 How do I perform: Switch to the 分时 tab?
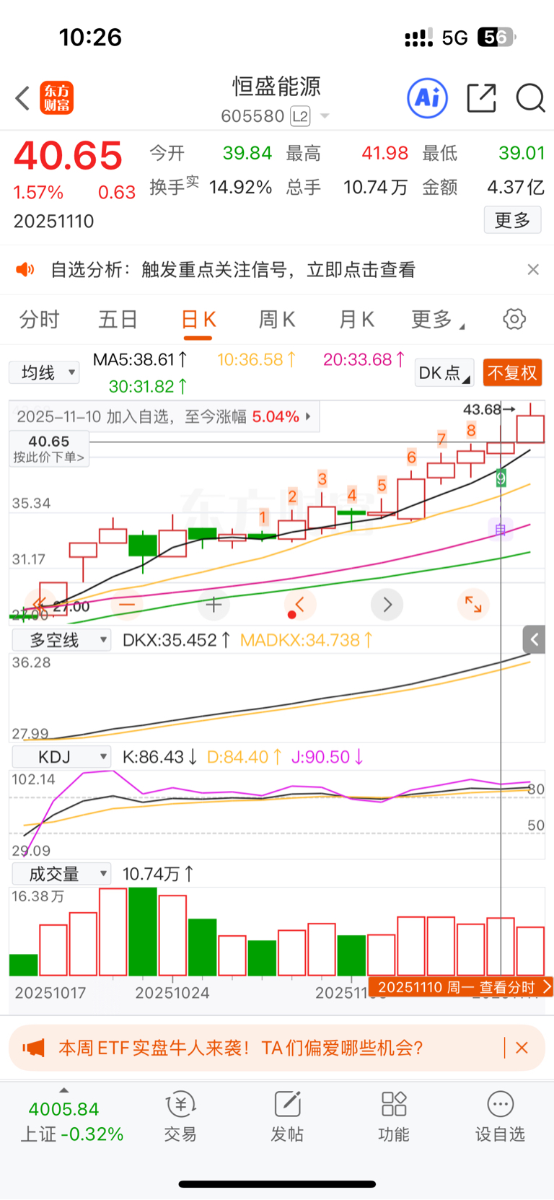(39, 320)
